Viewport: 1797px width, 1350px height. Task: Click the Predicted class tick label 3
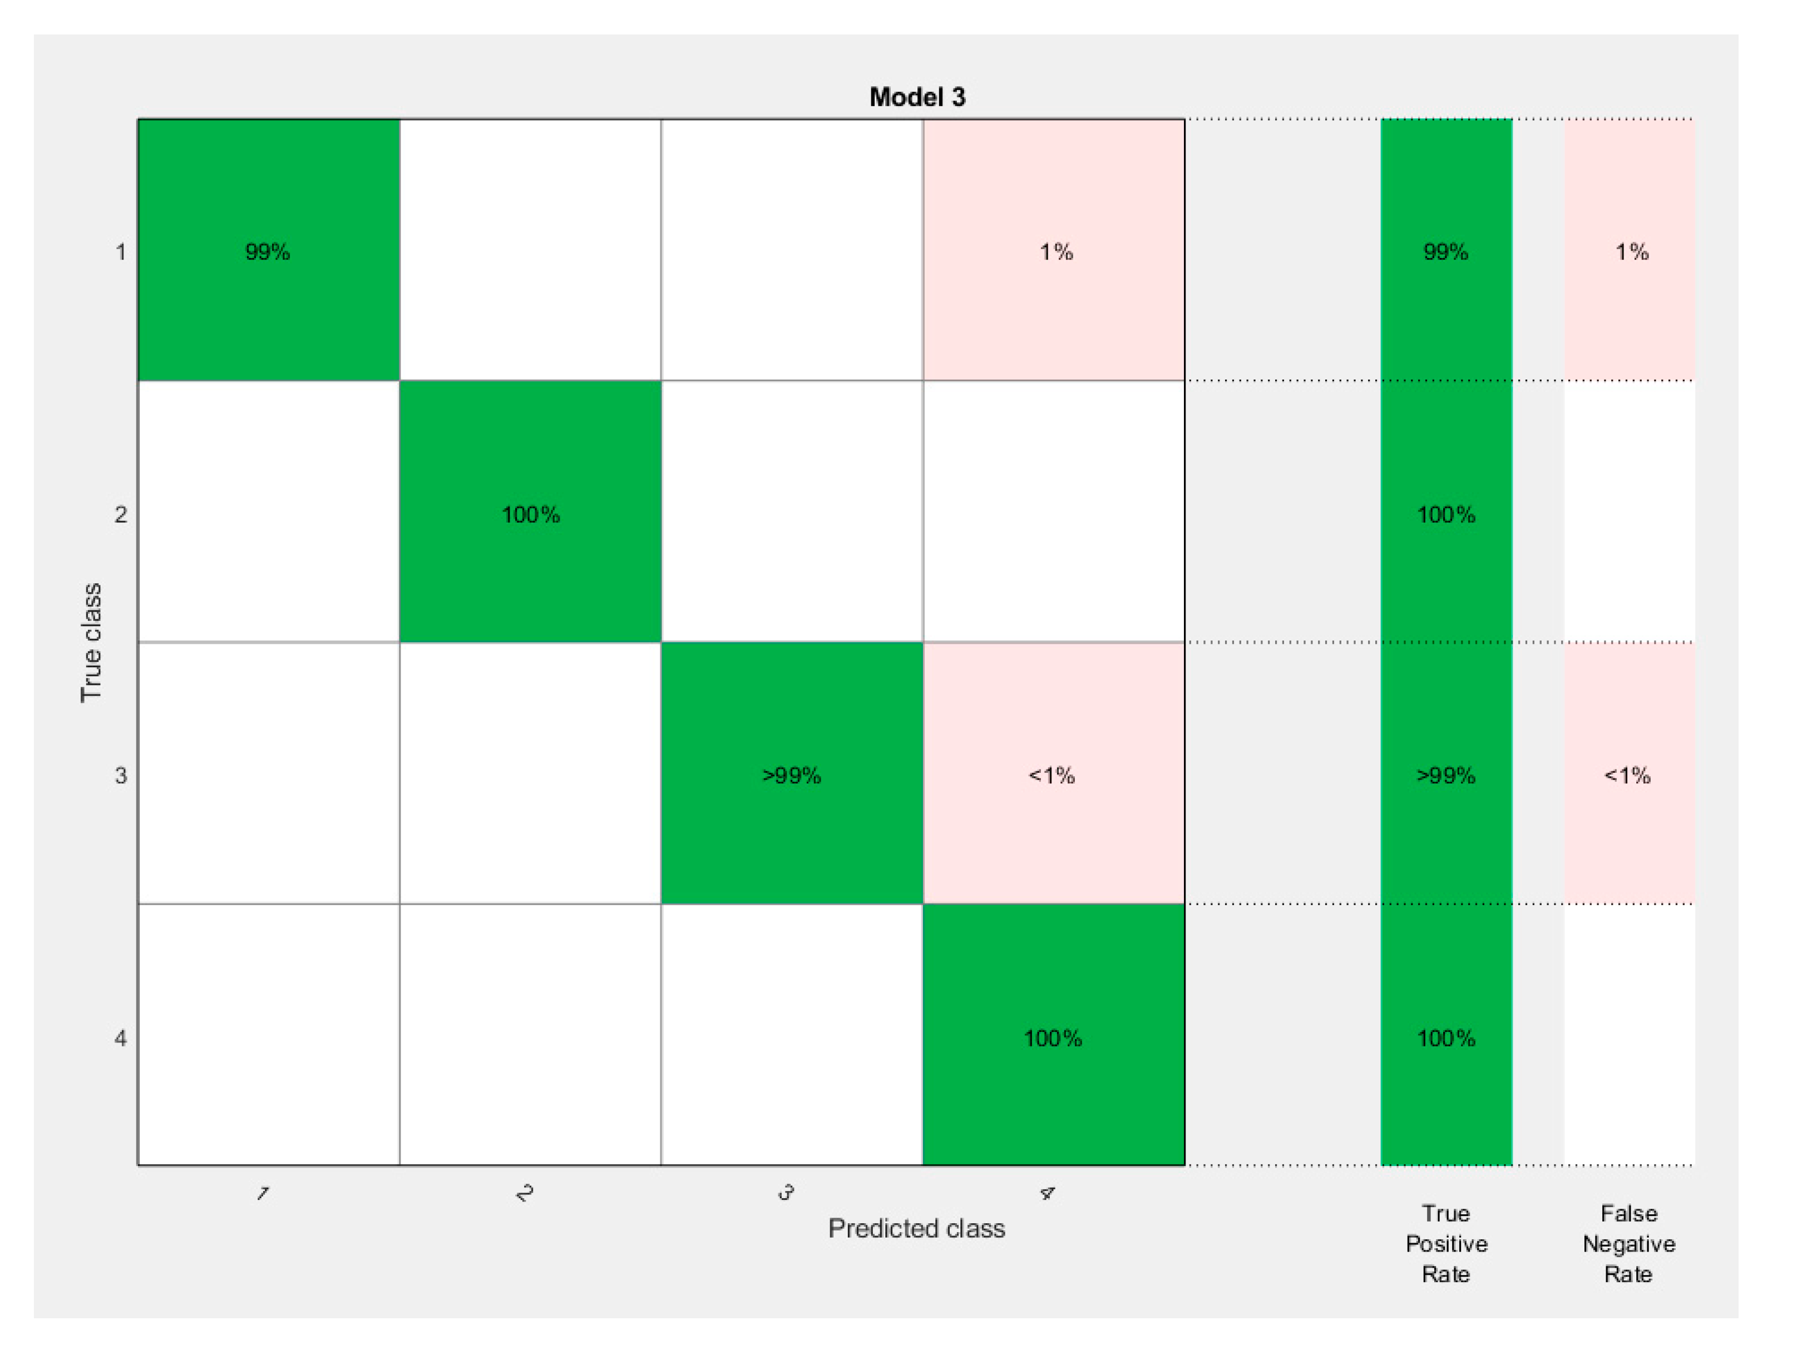coord(786,1193)
